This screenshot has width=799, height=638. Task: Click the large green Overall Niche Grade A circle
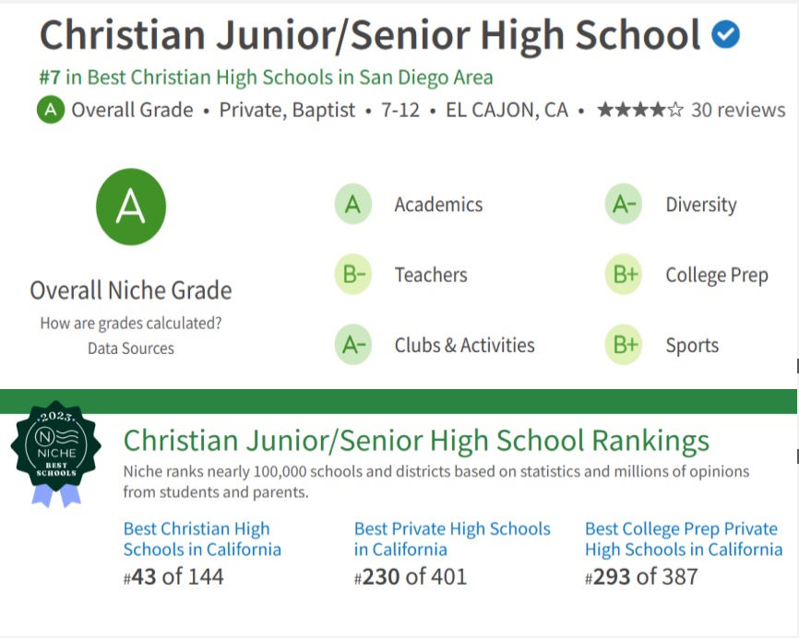pos(131,207)
